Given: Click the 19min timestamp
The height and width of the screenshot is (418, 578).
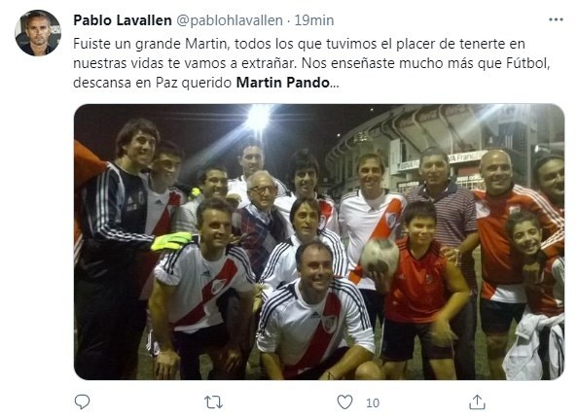Looking at the screenshot, I should pyautogui.click(x=314, y=20).
